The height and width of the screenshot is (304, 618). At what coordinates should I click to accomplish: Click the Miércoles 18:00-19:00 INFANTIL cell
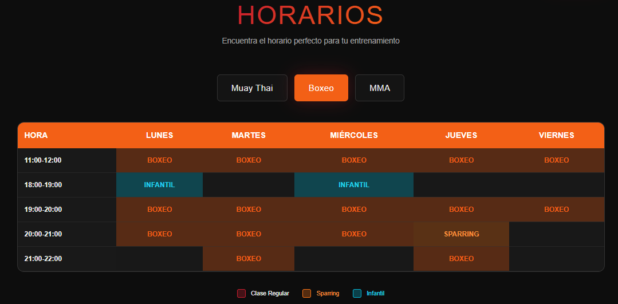(354, 185)
